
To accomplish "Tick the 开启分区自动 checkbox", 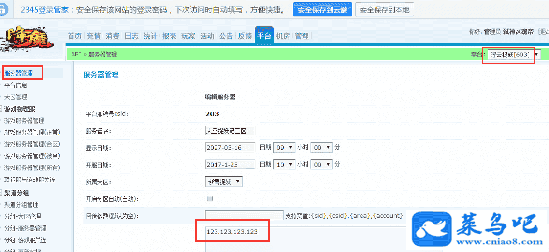I will point(210,198).
